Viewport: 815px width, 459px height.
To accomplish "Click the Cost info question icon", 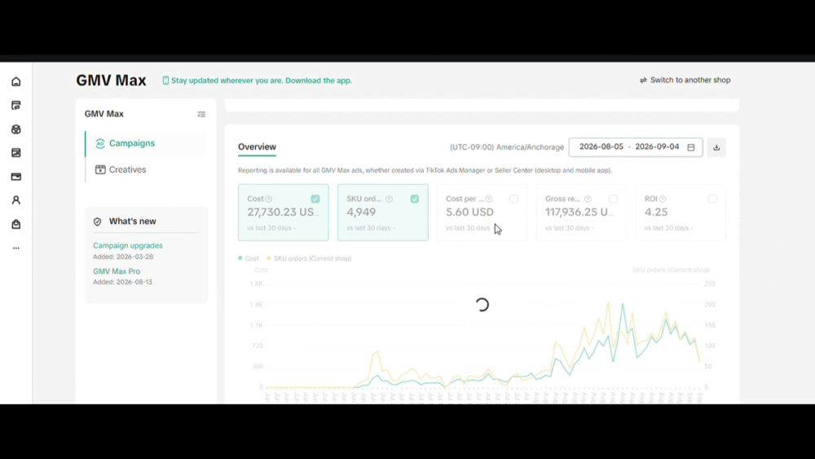I will click(269, 199).
